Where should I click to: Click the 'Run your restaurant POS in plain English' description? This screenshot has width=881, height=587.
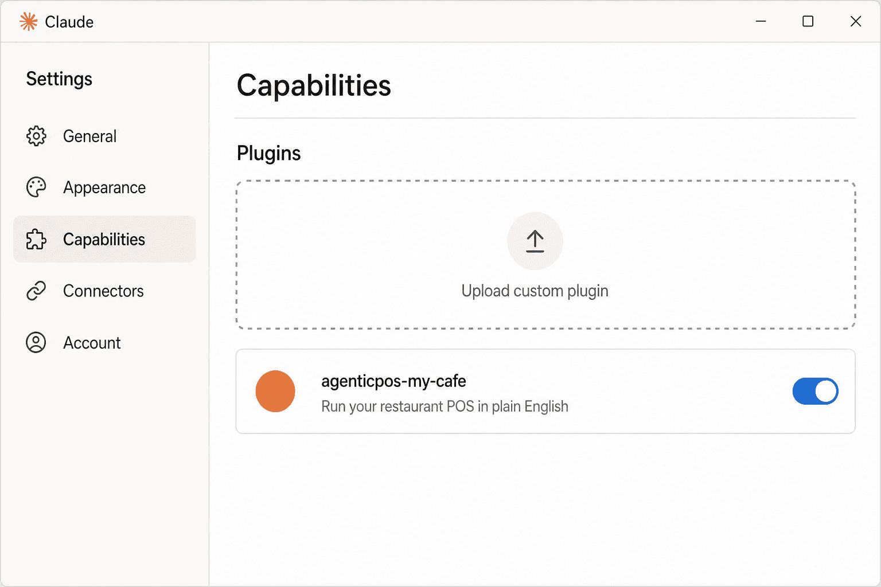coord(445,406)
